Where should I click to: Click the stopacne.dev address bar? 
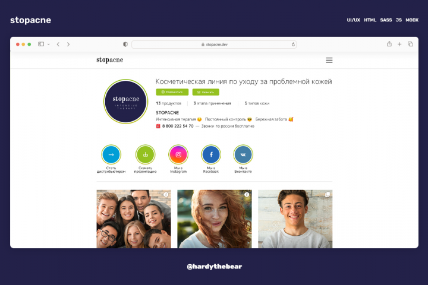pos(214,44)
